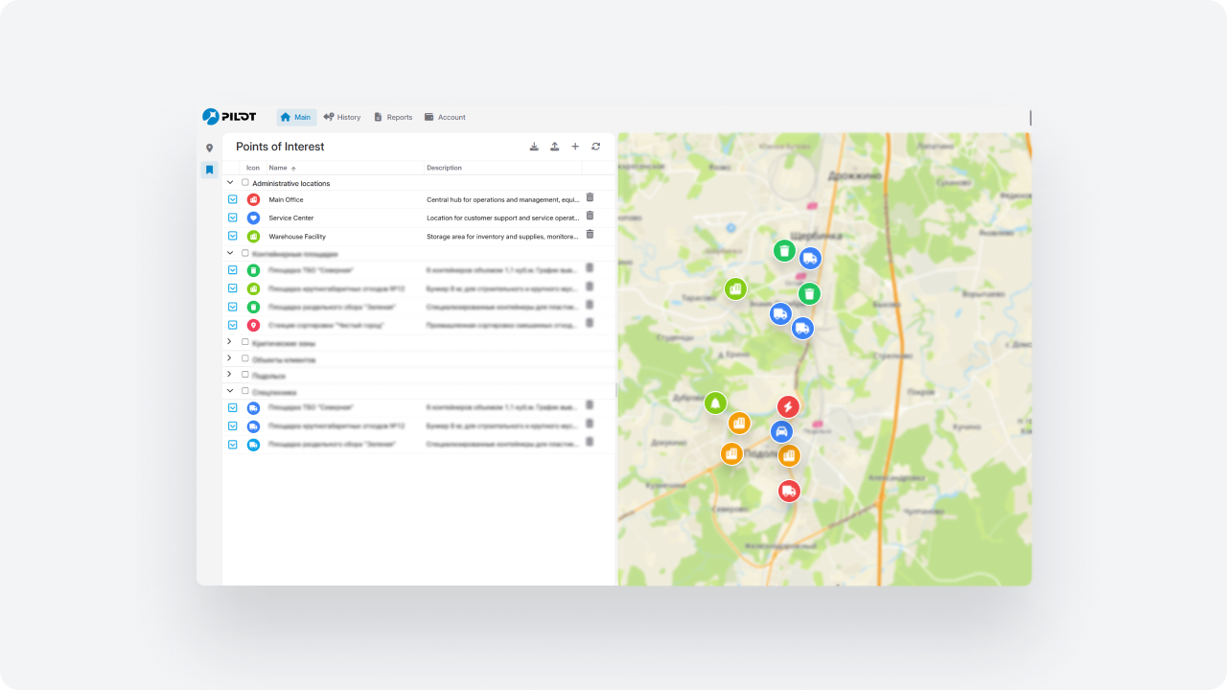Delete the Main Office entry
This screenshot has height=690, width=1227.
tap(590, 198)
